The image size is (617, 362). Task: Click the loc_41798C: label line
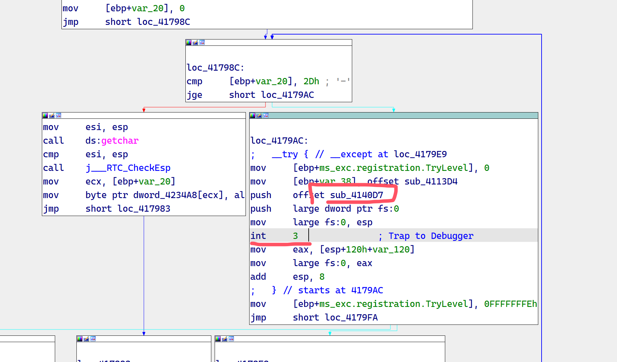coord(216,68)
